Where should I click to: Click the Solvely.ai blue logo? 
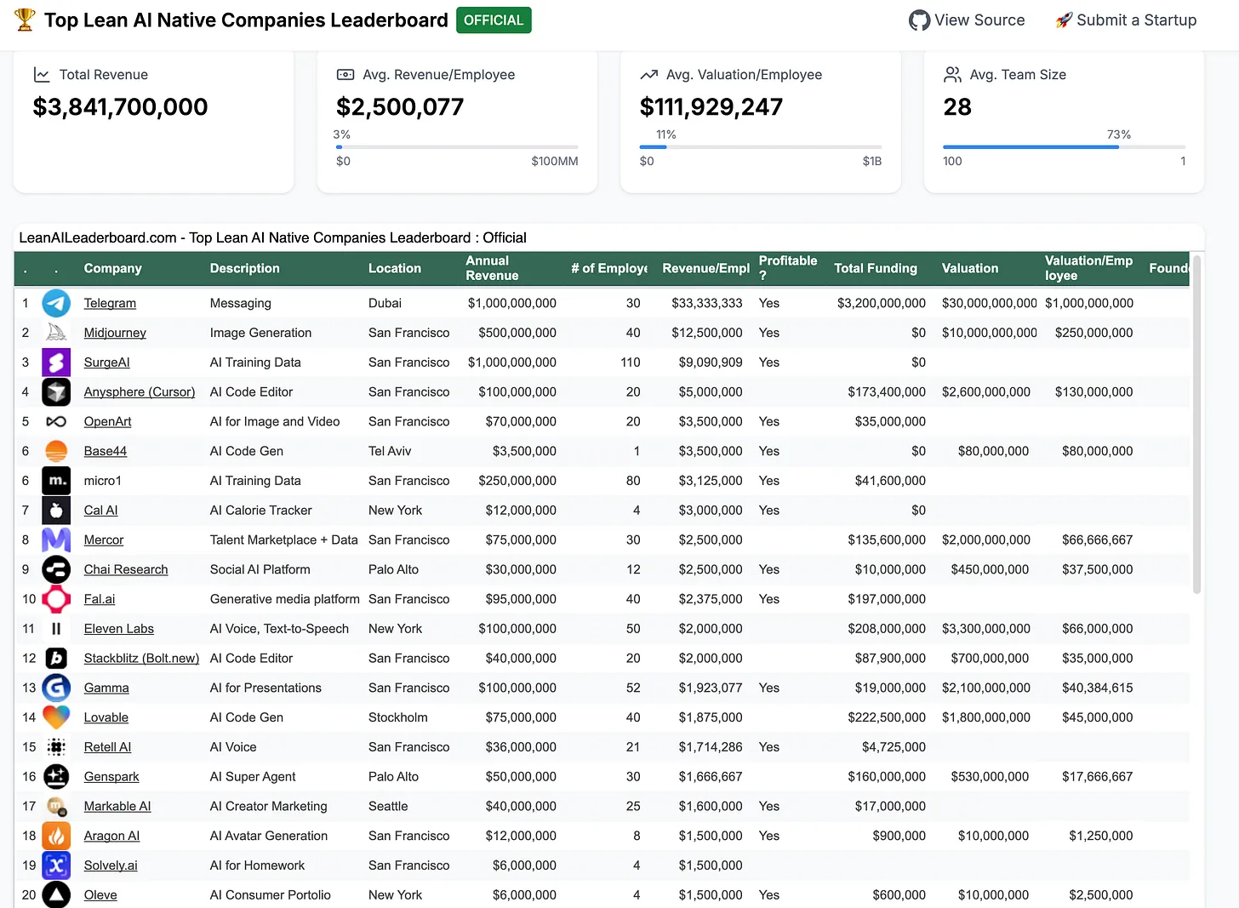pyautogui.click(x=56, y=865)
